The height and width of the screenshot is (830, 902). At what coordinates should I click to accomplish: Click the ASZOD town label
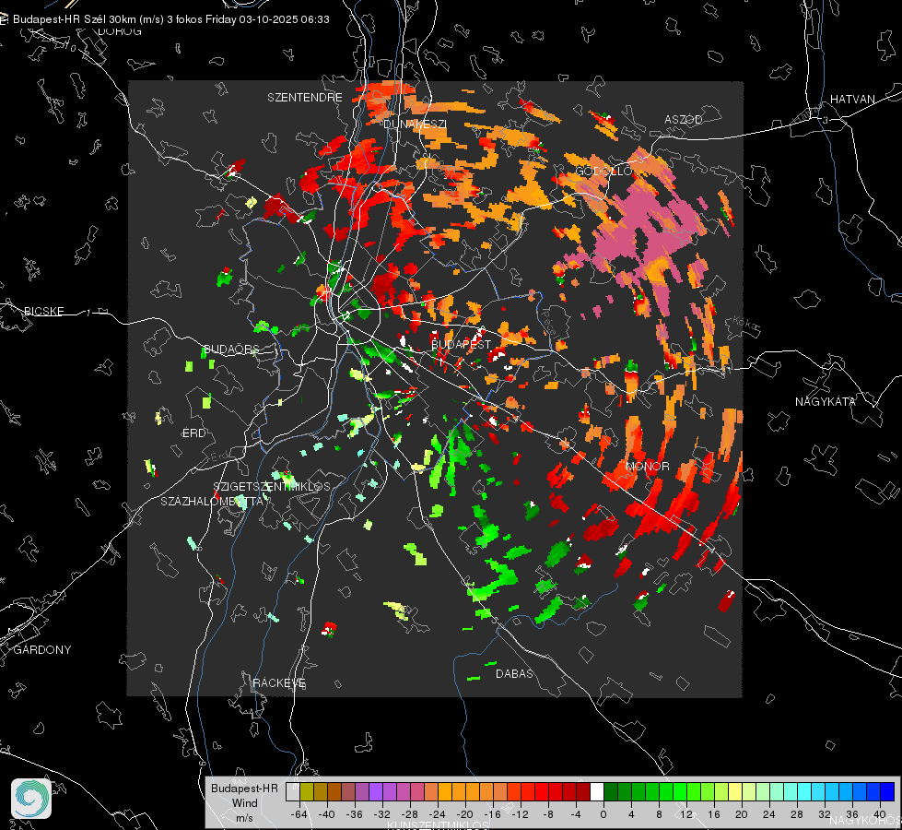point(684,119)
